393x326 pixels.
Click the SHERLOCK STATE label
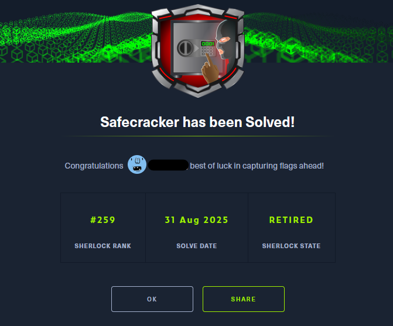pyautogui.click(x=291, y=246)
